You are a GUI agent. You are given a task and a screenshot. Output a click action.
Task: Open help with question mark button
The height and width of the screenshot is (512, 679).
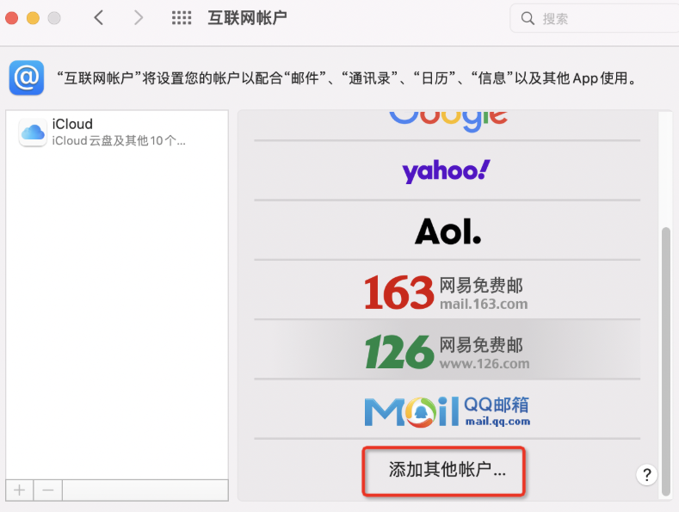647,475
